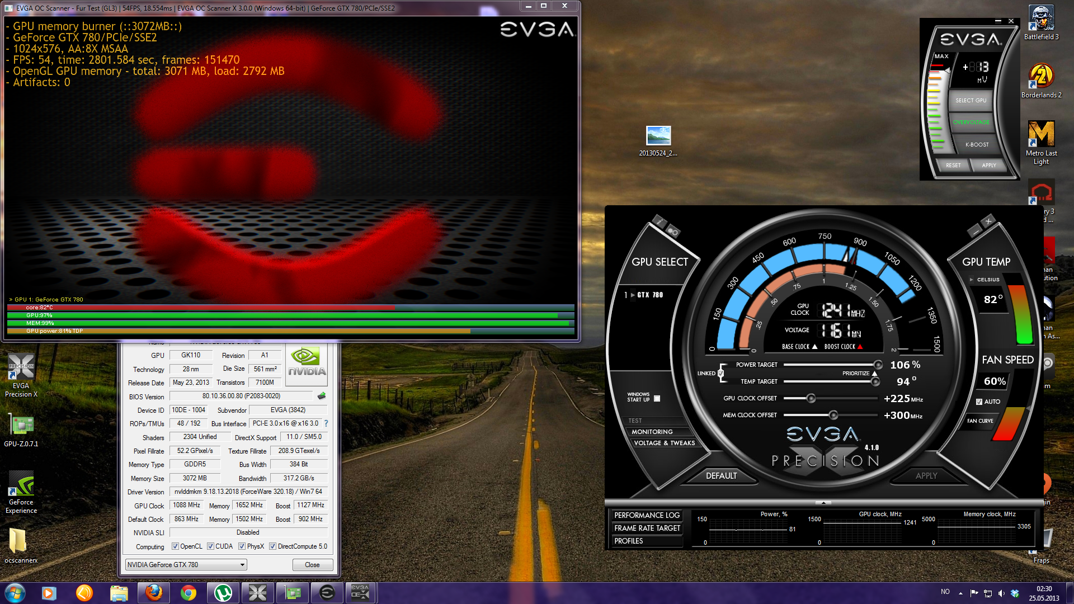
Task: Open Firefox from taskbar
Action: pos(154,593)
